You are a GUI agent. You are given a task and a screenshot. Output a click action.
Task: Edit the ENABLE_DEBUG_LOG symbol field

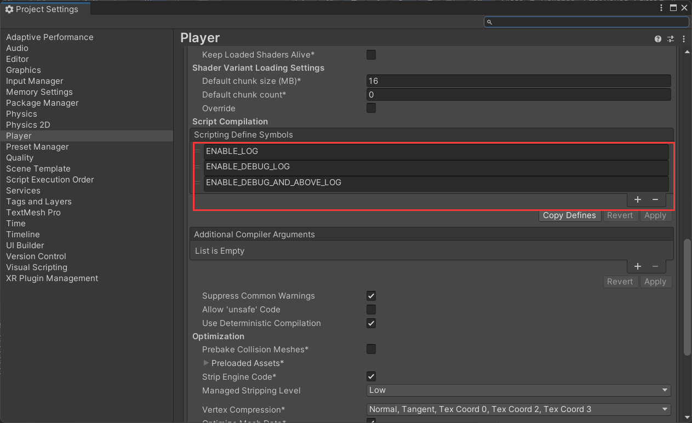[x=436, y=167]
